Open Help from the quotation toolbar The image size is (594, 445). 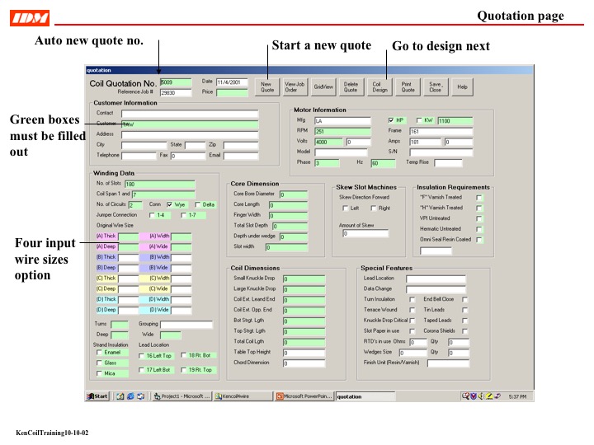462,87
